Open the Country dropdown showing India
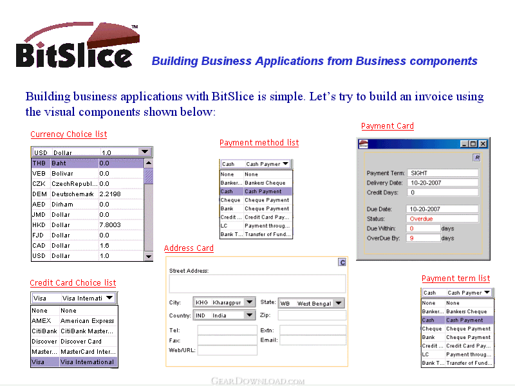 [x=249, y=315]
